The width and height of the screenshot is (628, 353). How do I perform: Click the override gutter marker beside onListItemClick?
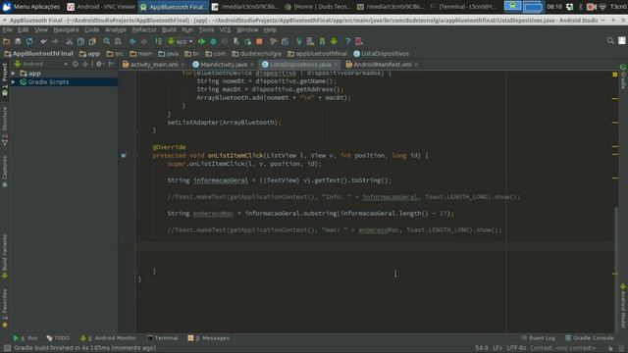click(124, 155)
